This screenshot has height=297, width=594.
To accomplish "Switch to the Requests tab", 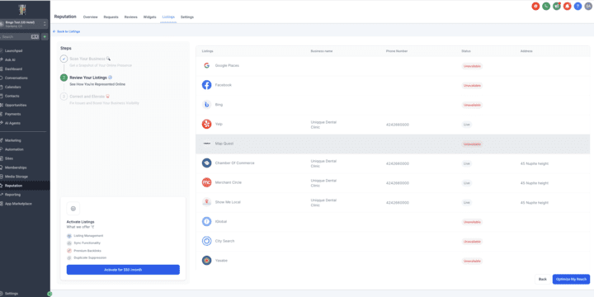I will tap(111, 17).
